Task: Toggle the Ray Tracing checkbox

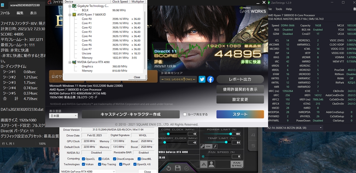Action: (x=99, y=164)
